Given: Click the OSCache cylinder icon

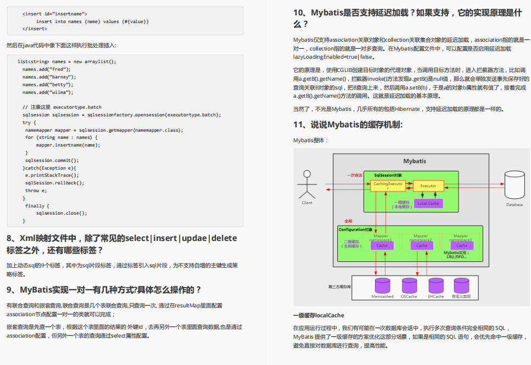Looking at the screenshot, I should point(410,284).
